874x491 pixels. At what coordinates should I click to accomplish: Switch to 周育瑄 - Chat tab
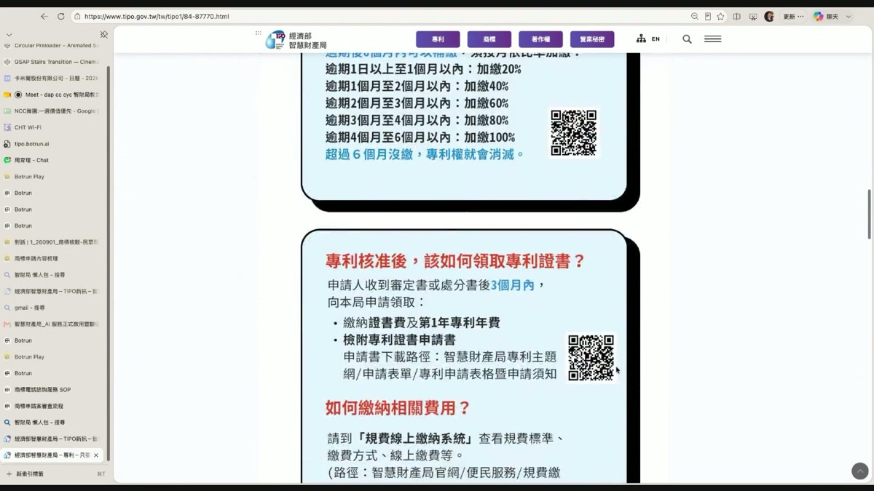pyautogui.click(x=52, y=160)
